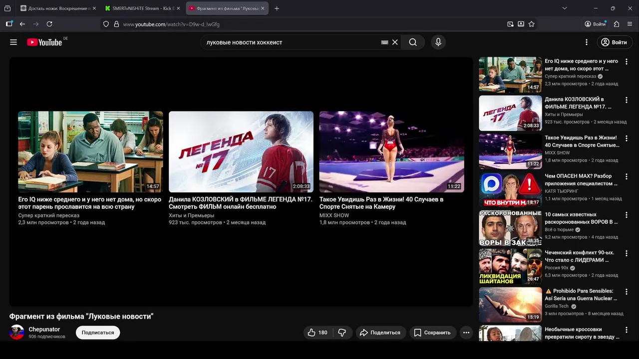Go back with browser back arrow
This screenshot has width=639, height=359.
click(x=22, y=24)
